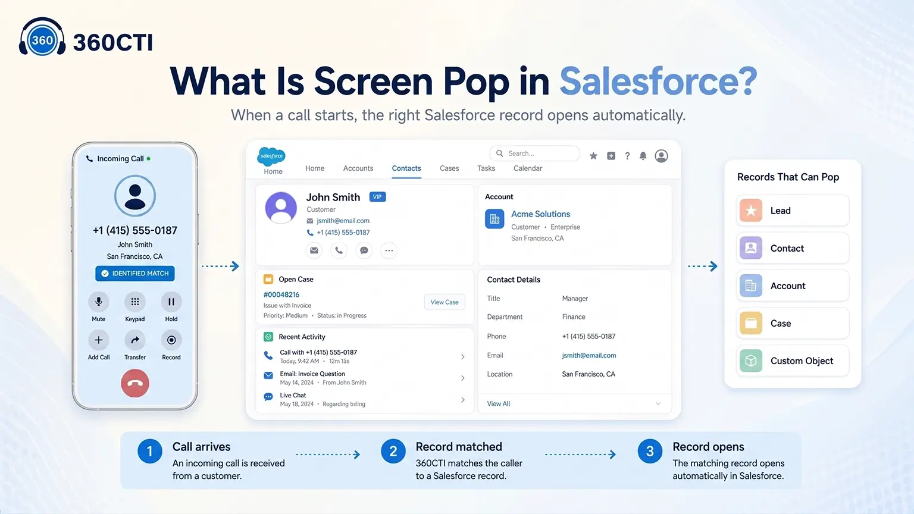This screenshot has height=514, width=914.
Task: Tap the Add Call plus icon
Action: [99, 340]
